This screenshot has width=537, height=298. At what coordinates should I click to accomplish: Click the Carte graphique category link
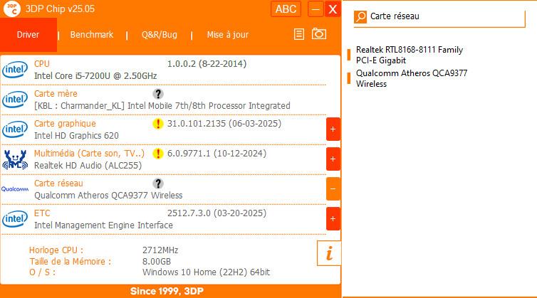(65, 124)
